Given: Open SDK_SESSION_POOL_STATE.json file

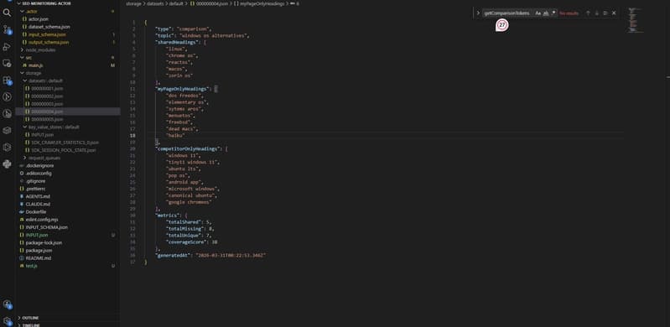Looking at the screenshot, I should (x=63, y=150).
